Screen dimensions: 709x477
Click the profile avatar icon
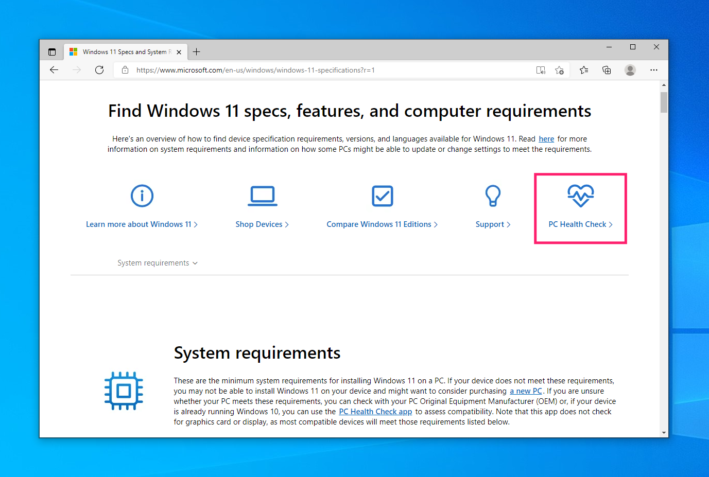click(630, 70)
